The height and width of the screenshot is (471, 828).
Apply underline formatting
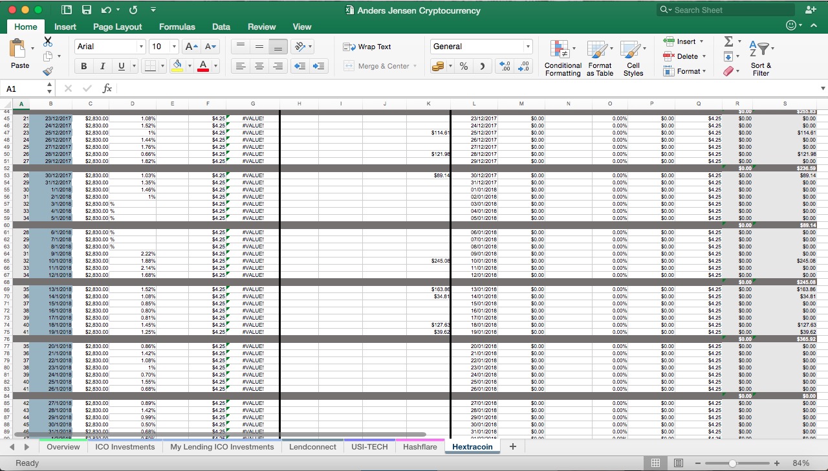tap(122, 65)
